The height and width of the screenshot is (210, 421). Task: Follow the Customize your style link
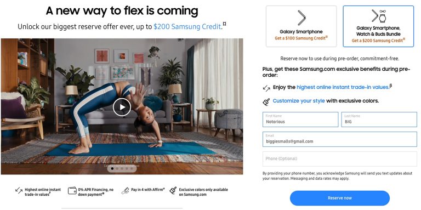pos(299,101)
